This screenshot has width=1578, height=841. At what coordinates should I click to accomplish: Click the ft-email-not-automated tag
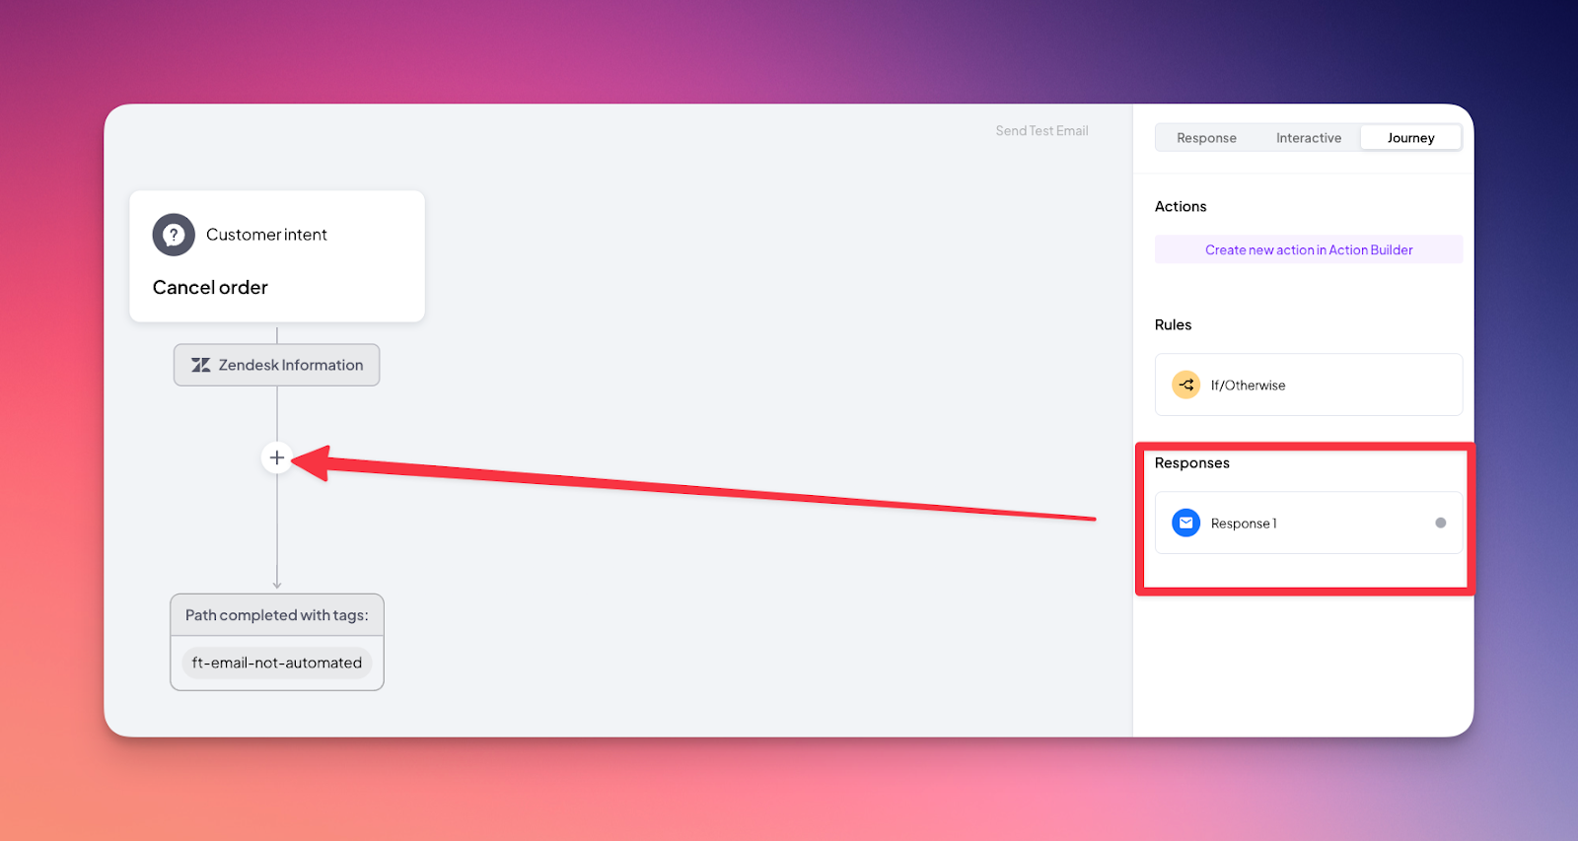coord(277,663)
